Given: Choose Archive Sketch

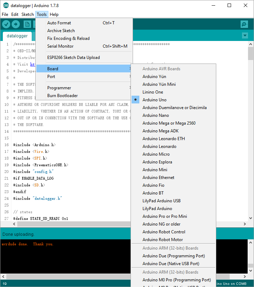Looking at the screenshot, I should click(84, 31).
